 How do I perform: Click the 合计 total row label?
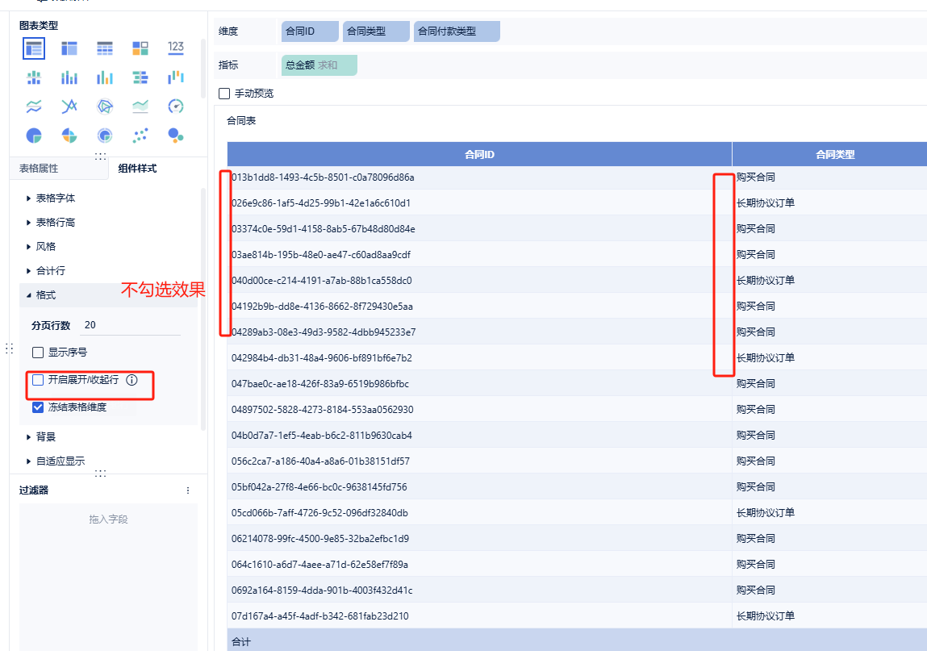click(x=241, y=641)
